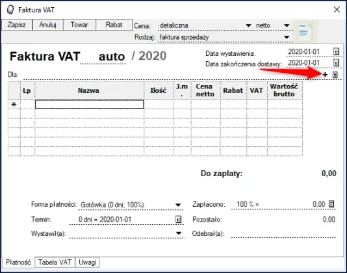Open the contractor list icon next to Dla

pyautogui.click(x=335, y=75)
